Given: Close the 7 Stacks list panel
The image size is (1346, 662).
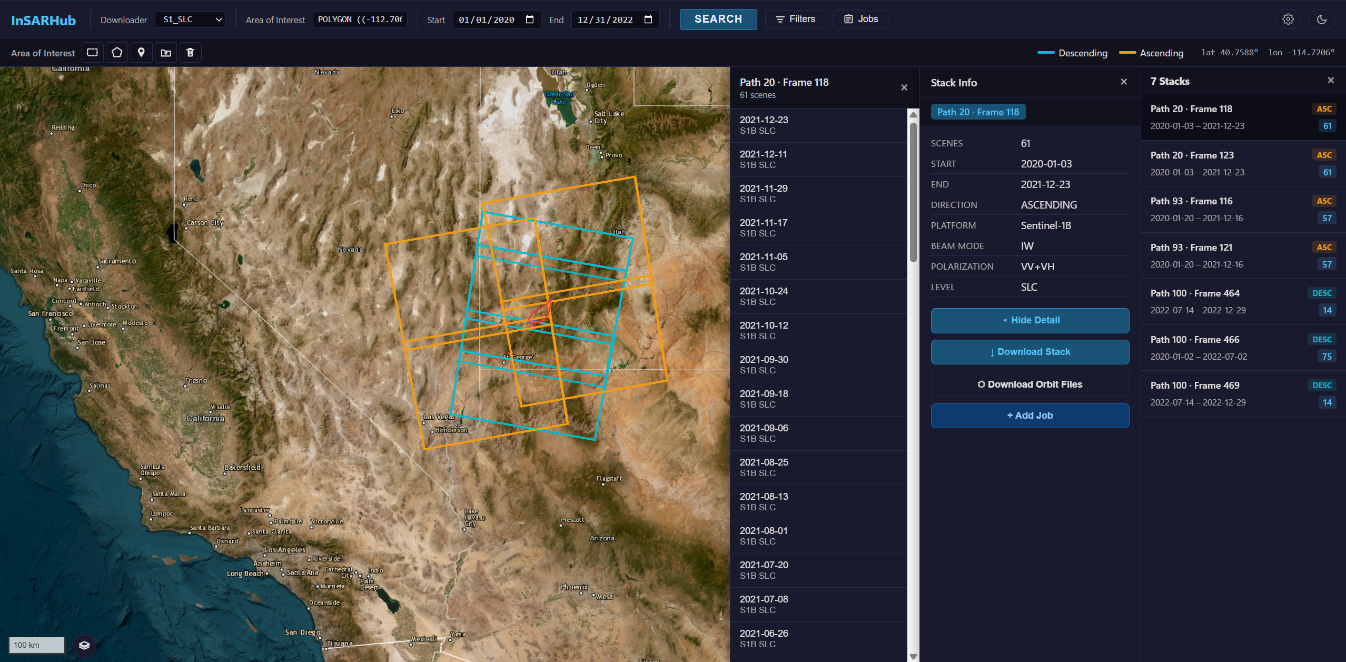Looking at the screenshot, I should coord(1331,80).
